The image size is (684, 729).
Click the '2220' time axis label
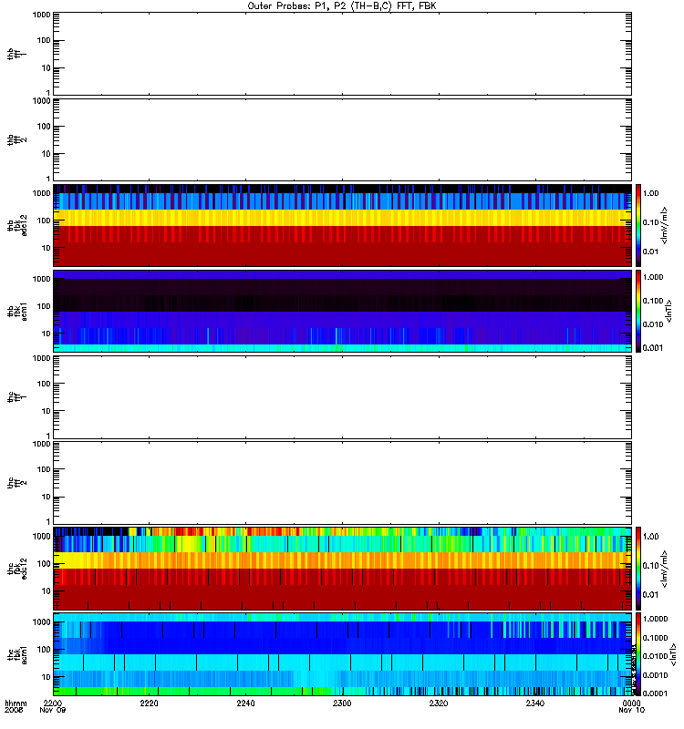149,703
